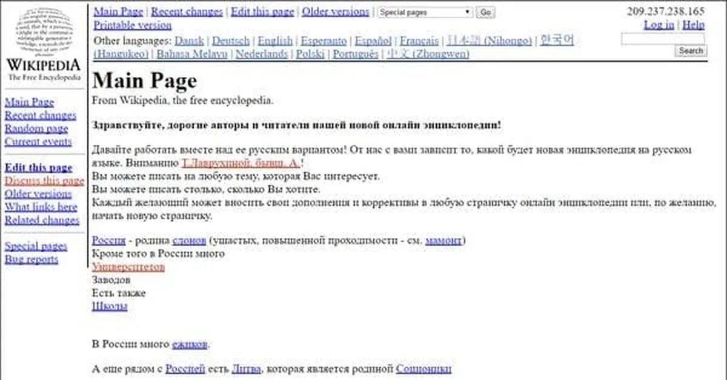Open Main Page in sidebar
Screen dimensions: 727x380
click(29, 102)
